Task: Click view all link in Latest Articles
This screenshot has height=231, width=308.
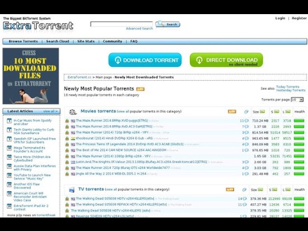Action: coord(50,111)
